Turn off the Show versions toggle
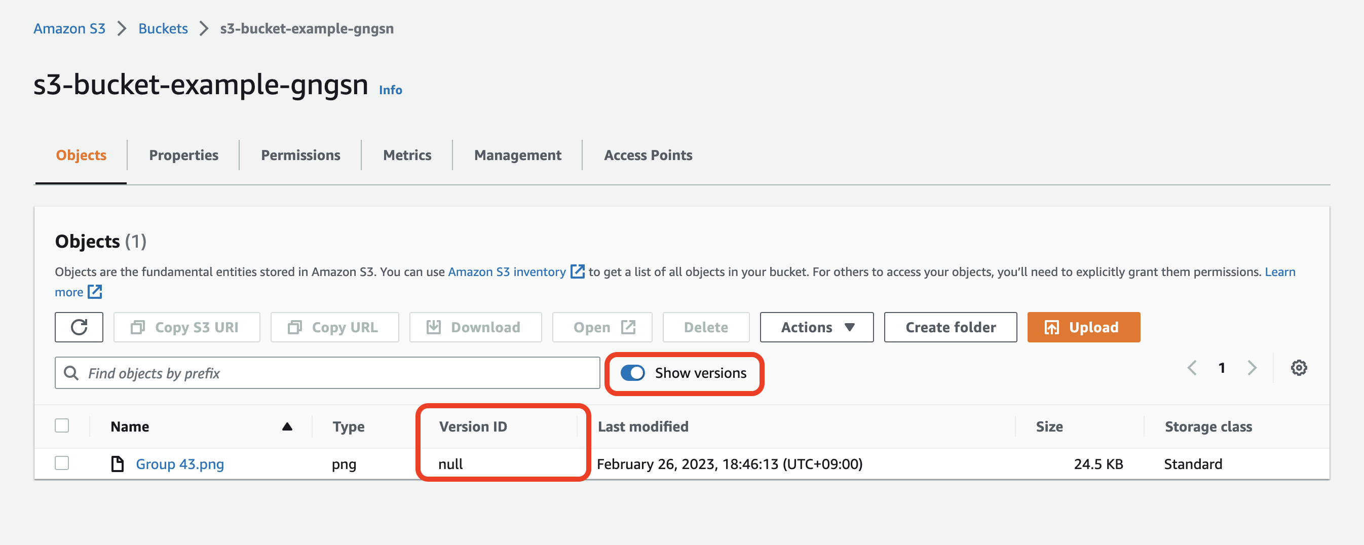Image resolution: width=1364 pixels, height=545 pixels. click(632, 373)
